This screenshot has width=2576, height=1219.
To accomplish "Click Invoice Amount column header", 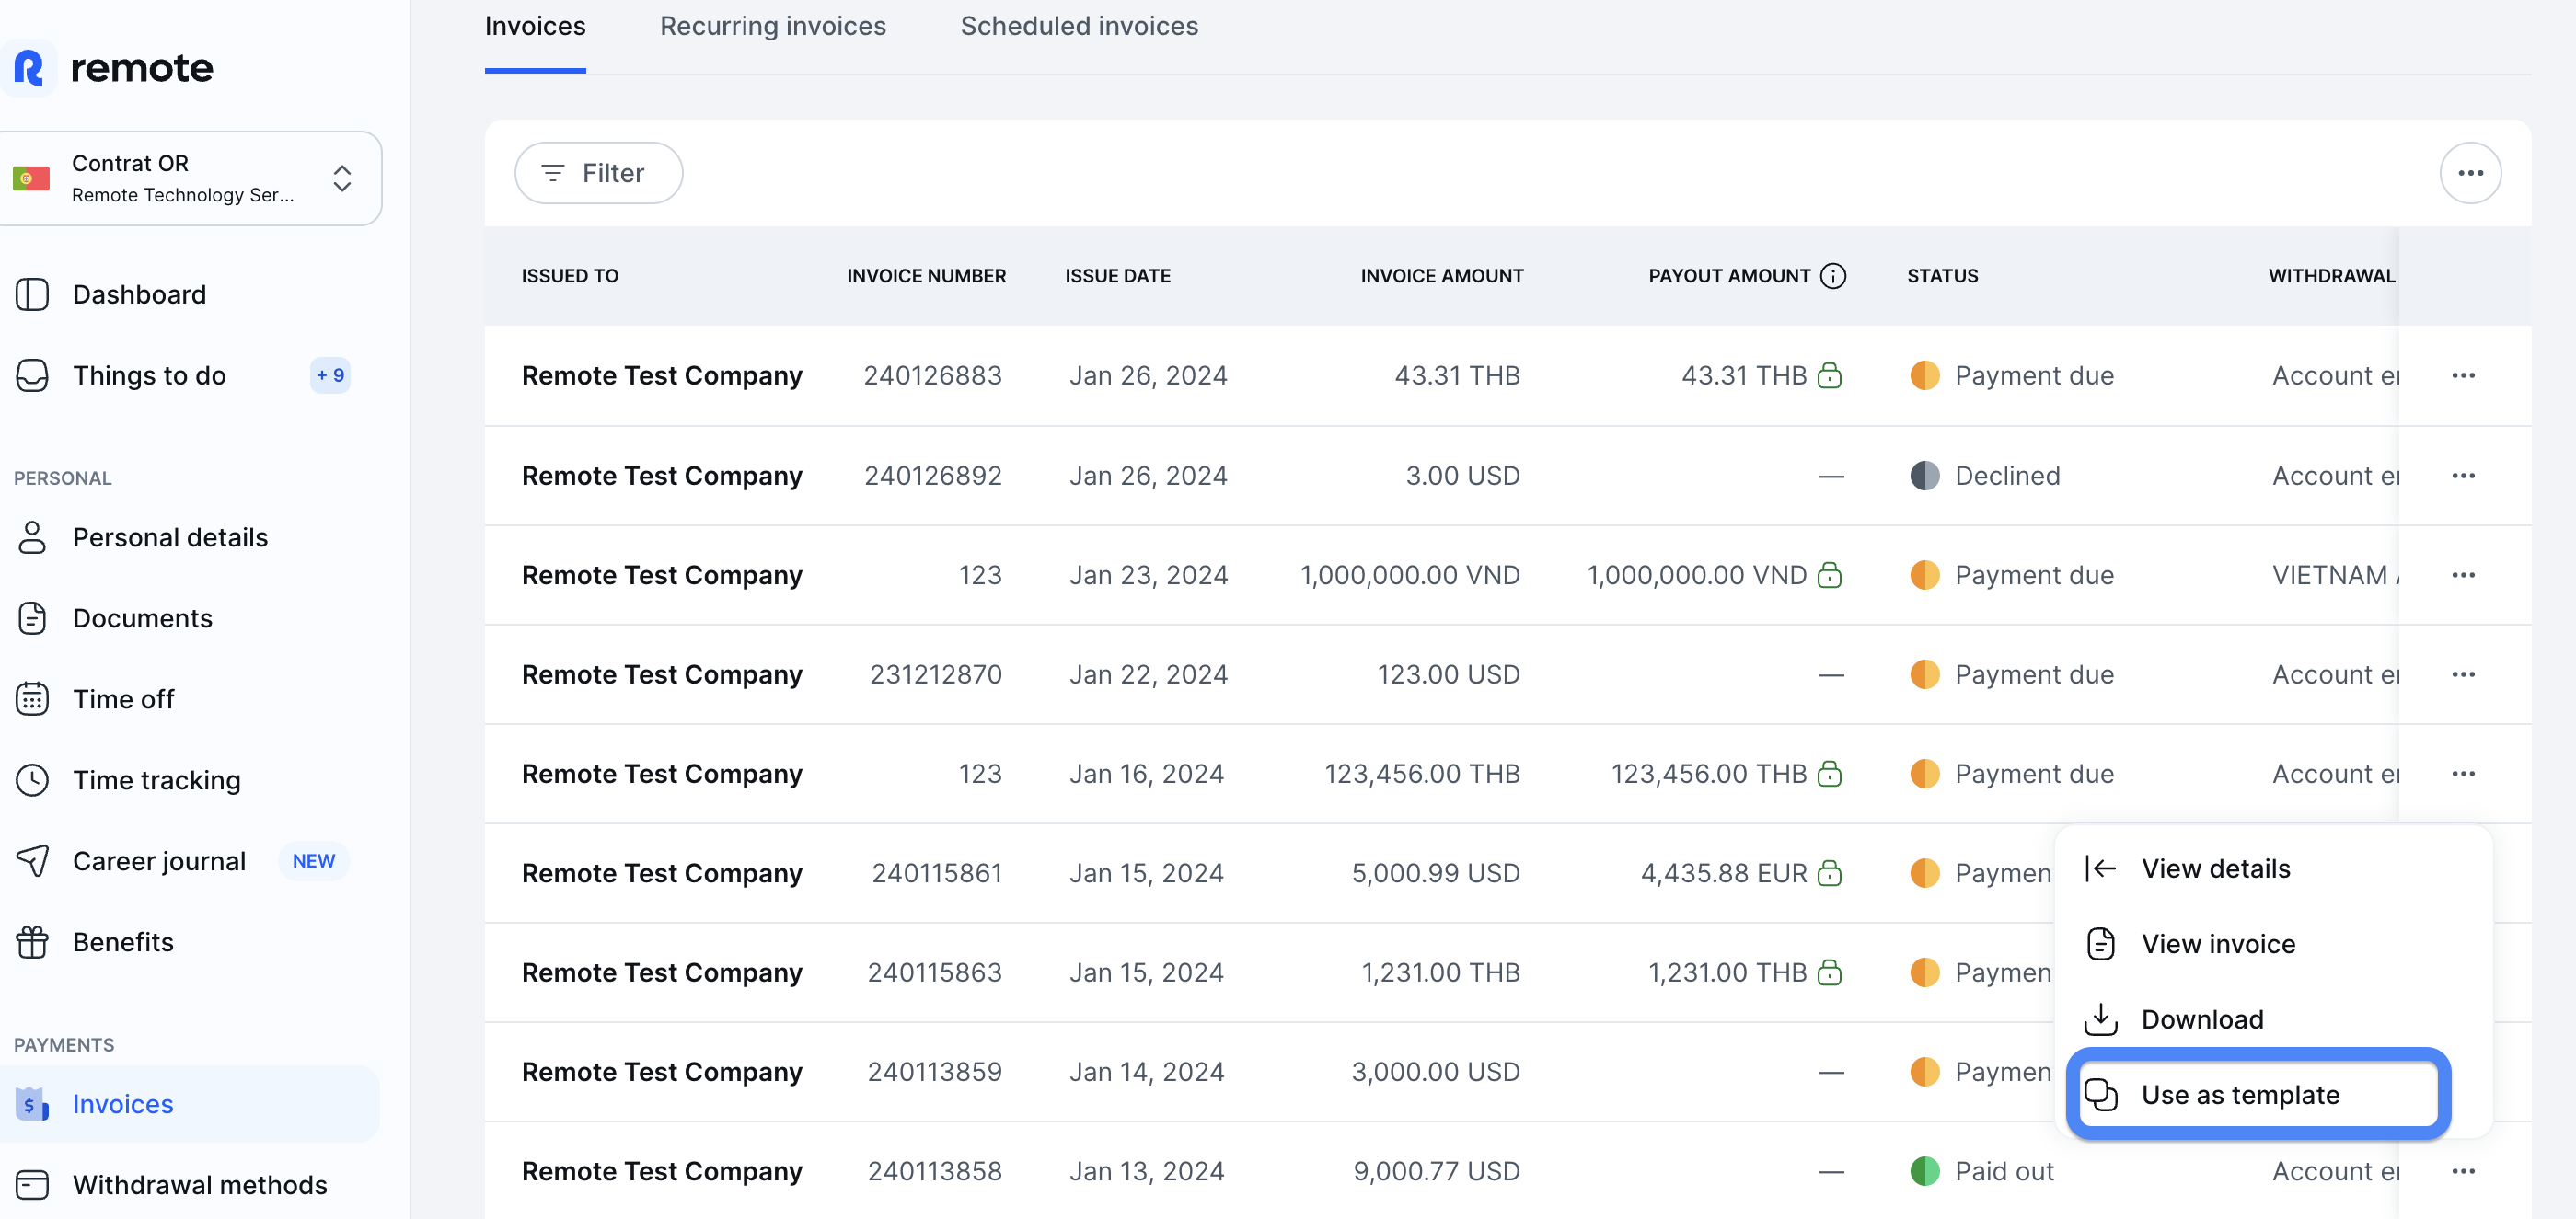I will 1441,276.
